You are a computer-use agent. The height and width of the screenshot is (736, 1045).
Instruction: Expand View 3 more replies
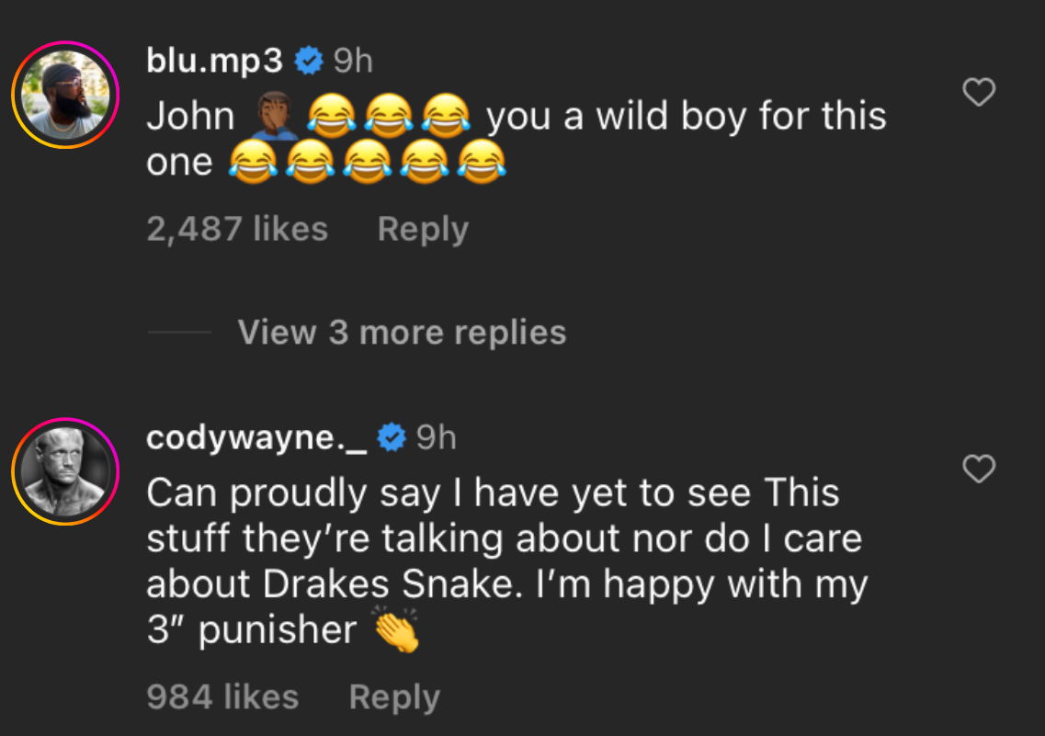(x=402, y=332)
